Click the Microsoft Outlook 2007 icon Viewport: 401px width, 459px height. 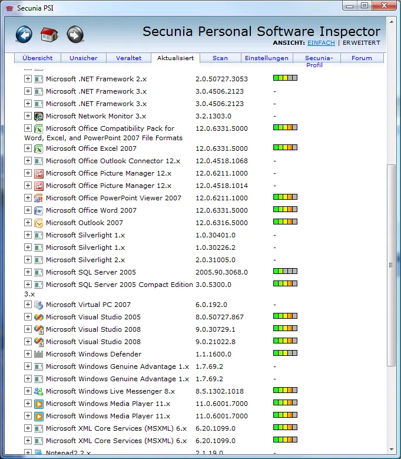39,223
